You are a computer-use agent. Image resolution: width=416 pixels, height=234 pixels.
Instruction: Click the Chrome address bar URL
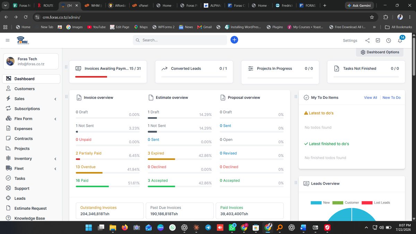point(61,17)
